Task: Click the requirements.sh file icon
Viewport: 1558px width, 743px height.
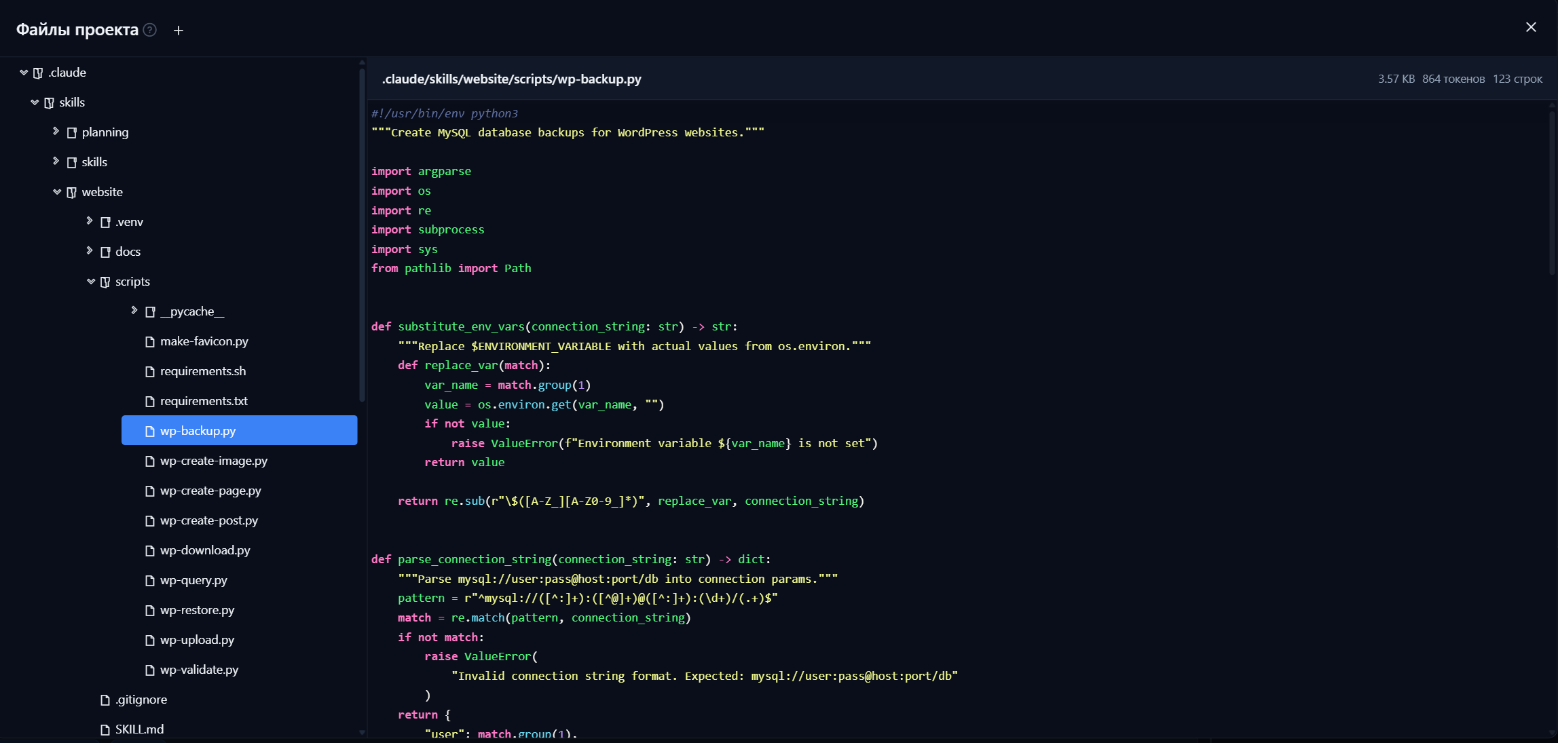Action: [150, 371]
